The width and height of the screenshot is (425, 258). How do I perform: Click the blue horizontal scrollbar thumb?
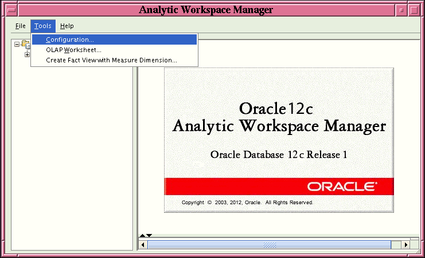[x=270, y=245]
